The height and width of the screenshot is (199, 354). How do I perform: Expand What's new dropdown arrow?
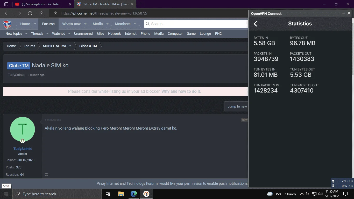pos(85,24)
